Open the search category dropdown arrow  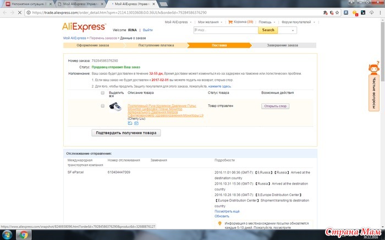[293, 30]
